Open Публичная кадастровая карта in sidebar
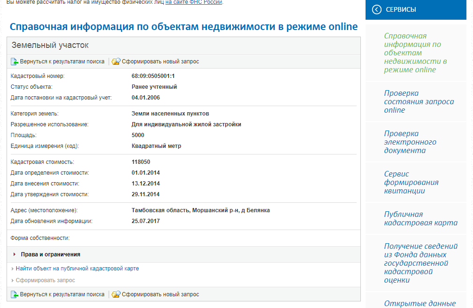Screen dimensions: 473x308 [x=420, y=219]
